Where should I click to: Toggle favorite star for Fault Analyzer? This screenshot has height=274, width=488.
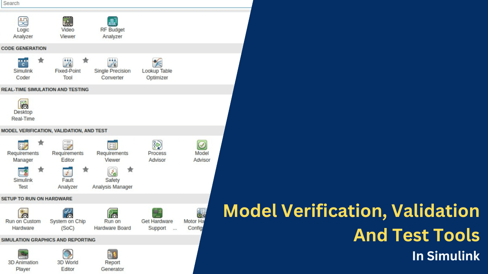85,169
